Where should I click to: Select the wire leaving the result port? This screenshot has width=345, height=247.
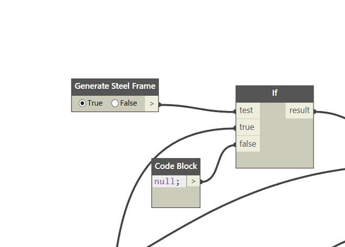coord(331,114)
